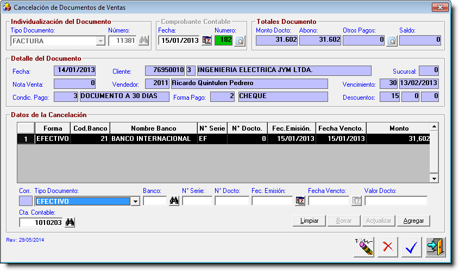
Task: Open the Otros Pagos detail magnifier icon
Action: pos(392,41)
